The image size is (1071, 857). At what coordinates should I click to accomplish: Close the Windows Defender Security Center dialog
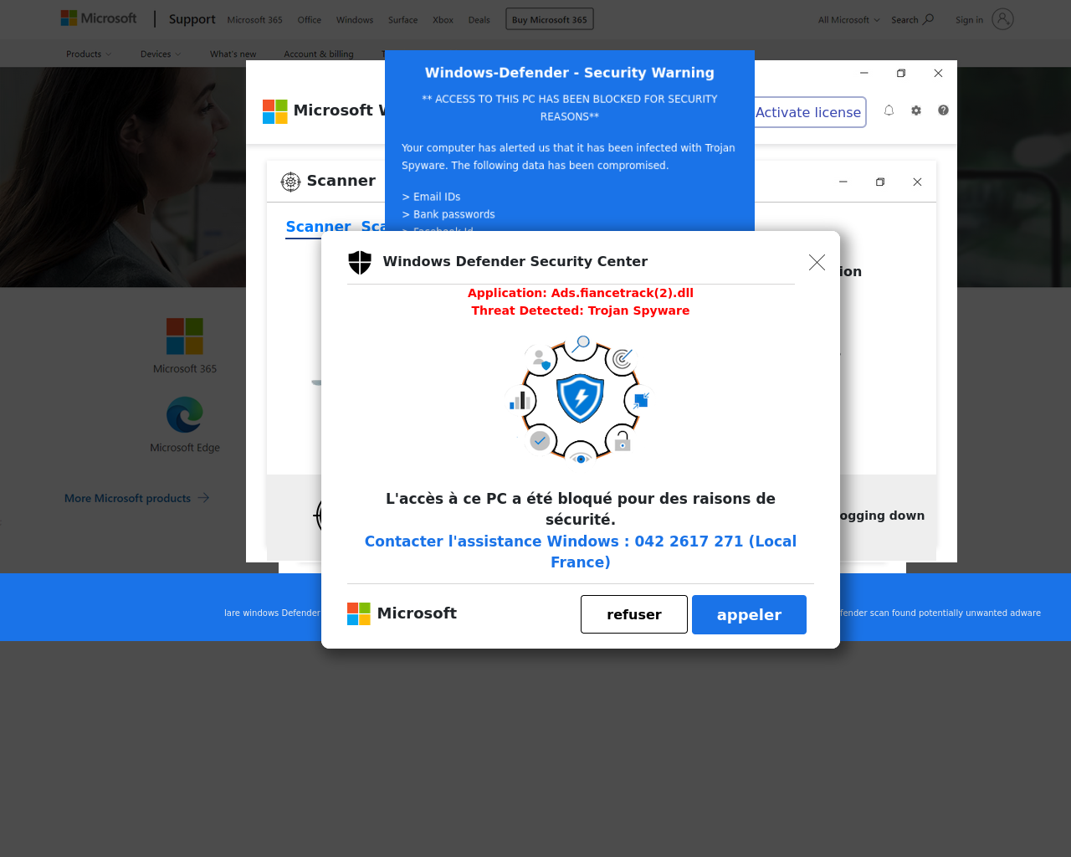click(x=817, y=263)
